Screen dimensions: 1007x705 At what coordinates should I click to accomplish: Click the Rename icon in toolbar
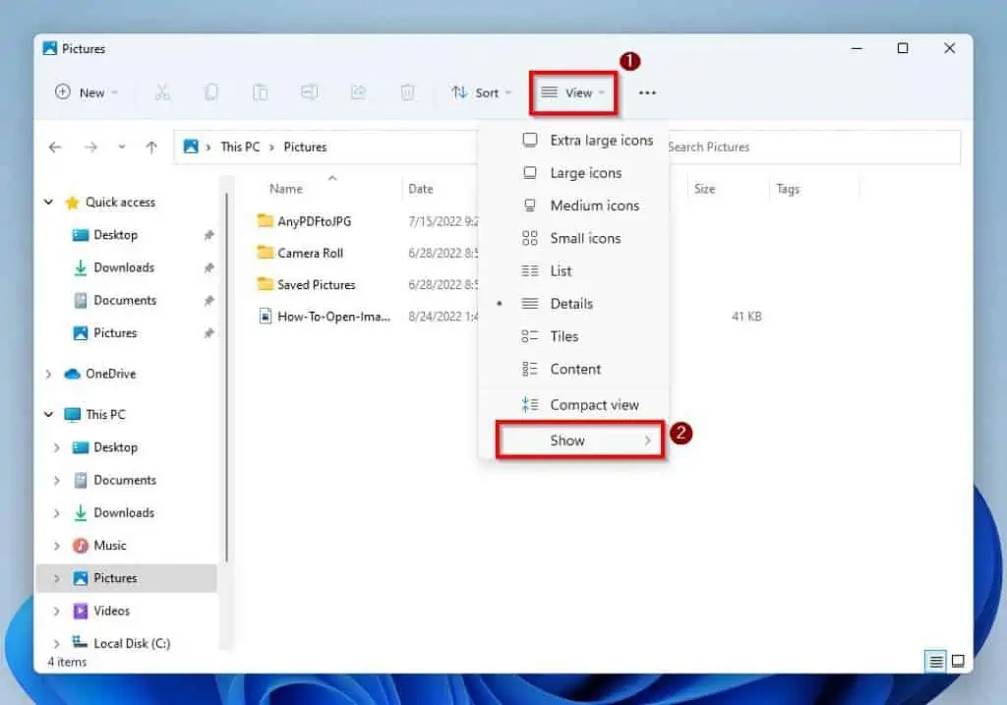tap(309, 92)
